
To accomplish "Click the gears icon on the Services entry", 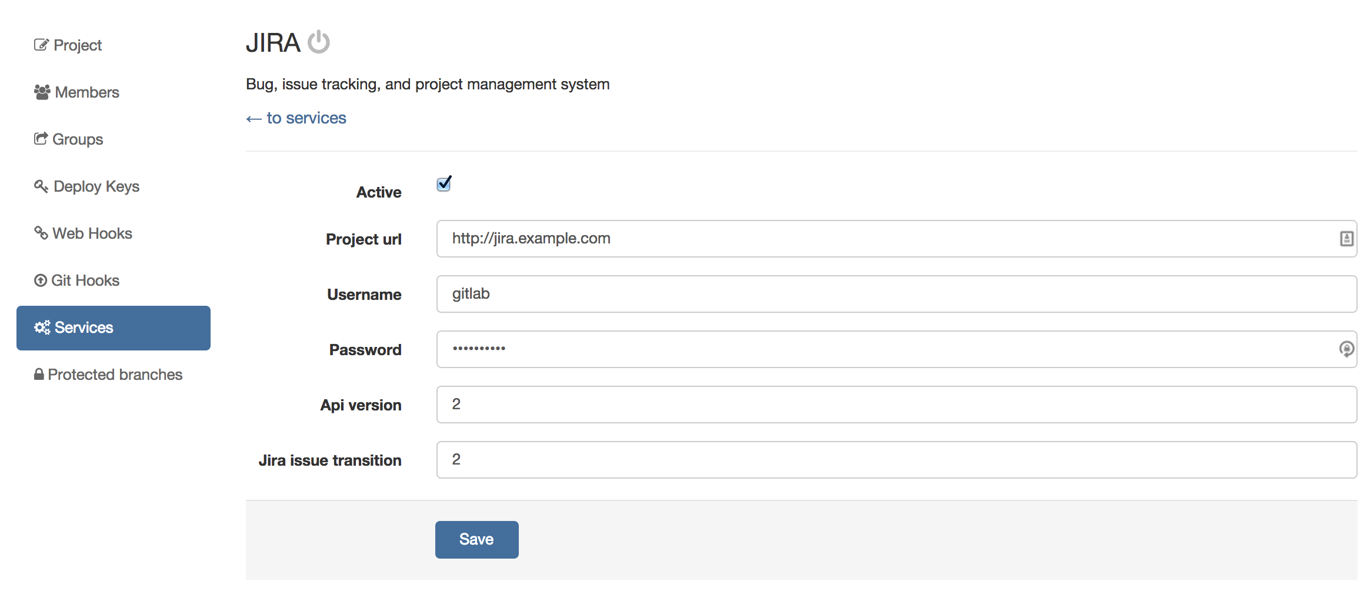I will [x=41, y=328].
